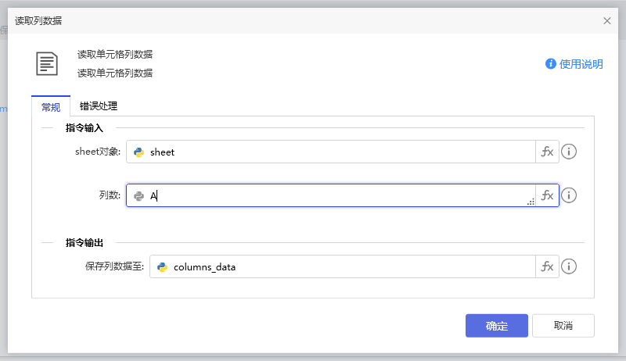The width and height of the screenshot is (626, 361).
Task: Switch to the 常规 tab
Action: (51, 107)
